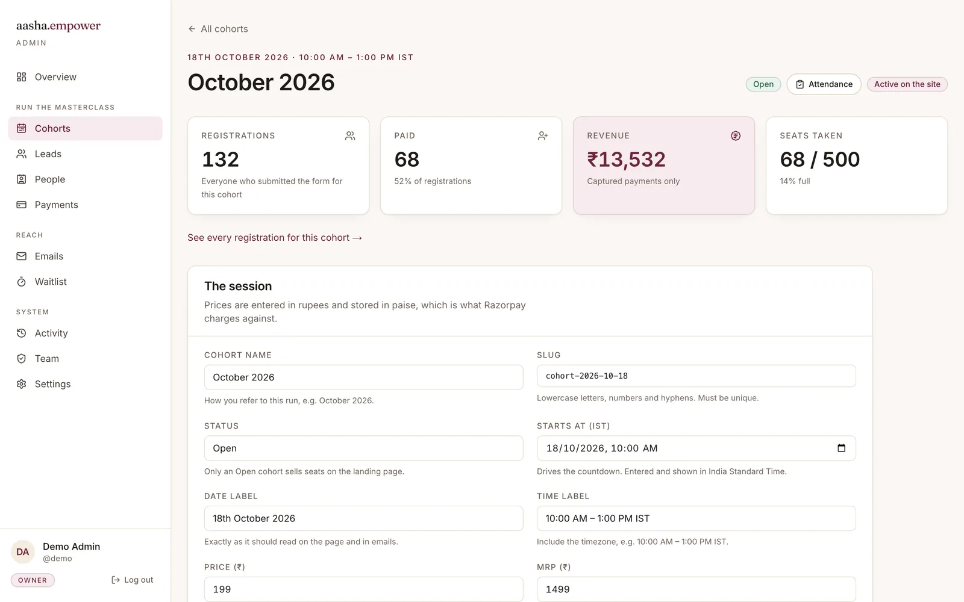Viewport: 964px width, 602px height.
Task: Navigate to the Waitlist section
Action: pyautogui.click(x=86, y=282)
